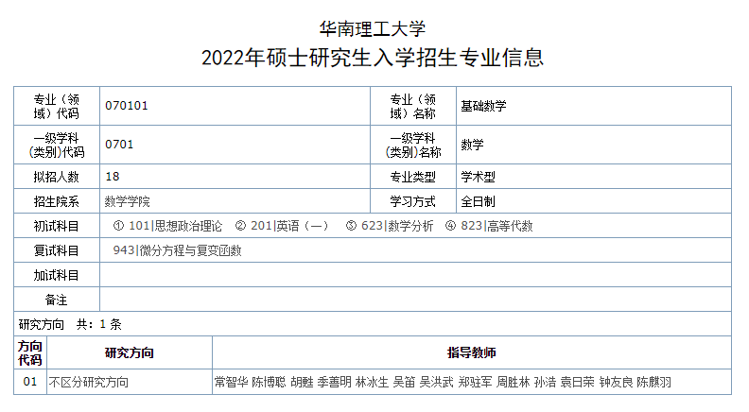Viewport: 749px width, 412px height.
Task: Click the label 一级学科(类别)名称
Action: click(413, 146)
